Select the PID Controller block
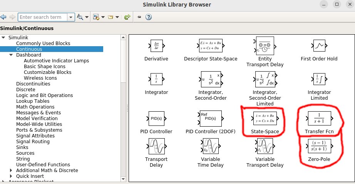 156,118
